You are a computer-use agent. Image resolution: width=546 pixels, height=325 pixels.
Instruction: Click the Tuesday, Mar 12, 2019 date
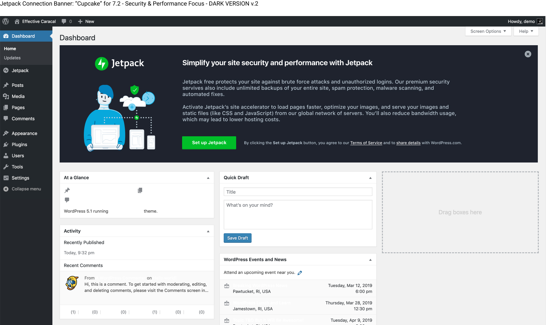[x=350, y=285]
